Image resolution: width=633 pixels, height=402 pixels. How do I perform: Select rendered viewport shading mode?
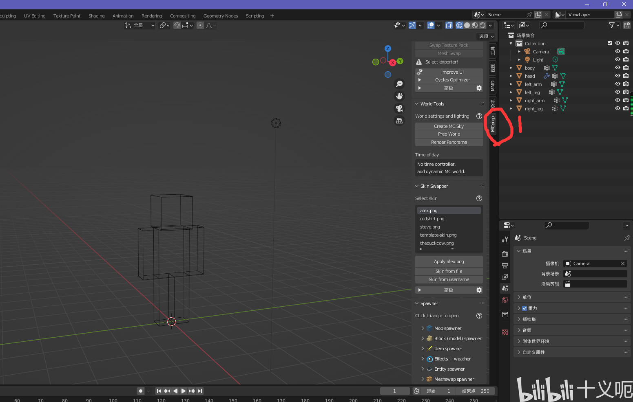[482, 25]
